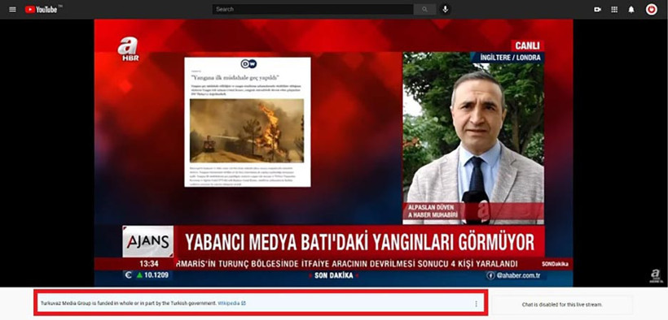Click into the YouTube search field

click(x=313, y=10)
